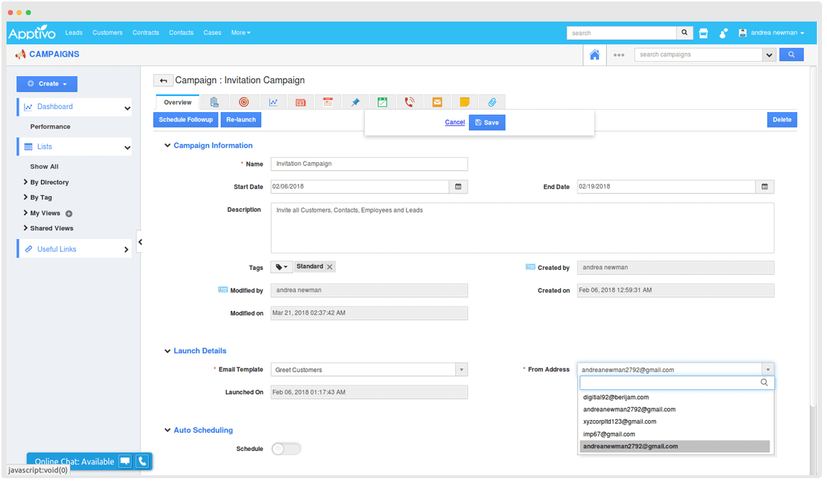Click the Cancel link

pyautogui.click(x=454, y=123)
